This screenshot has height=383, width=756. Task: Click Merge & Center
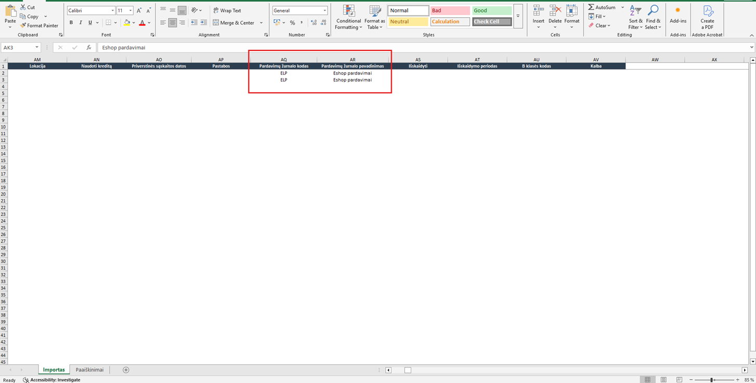pyautogui.click(x=233, y=22)
